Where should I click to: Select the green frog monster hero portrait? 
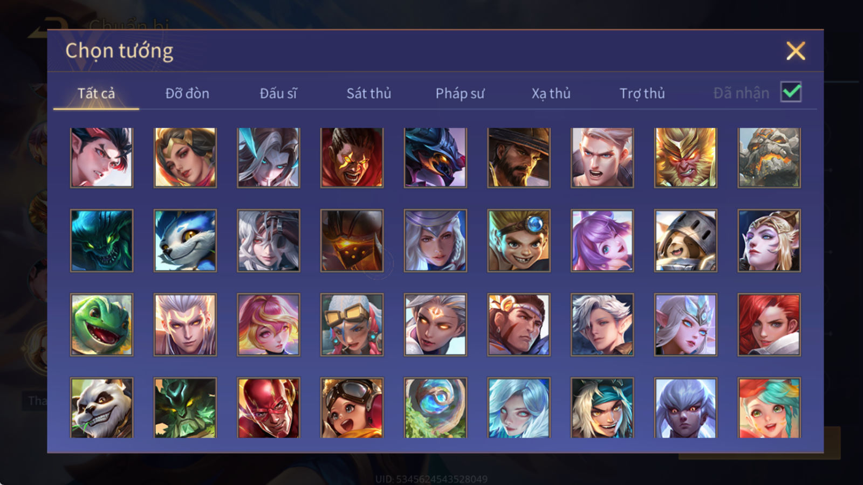coord(101,324)
